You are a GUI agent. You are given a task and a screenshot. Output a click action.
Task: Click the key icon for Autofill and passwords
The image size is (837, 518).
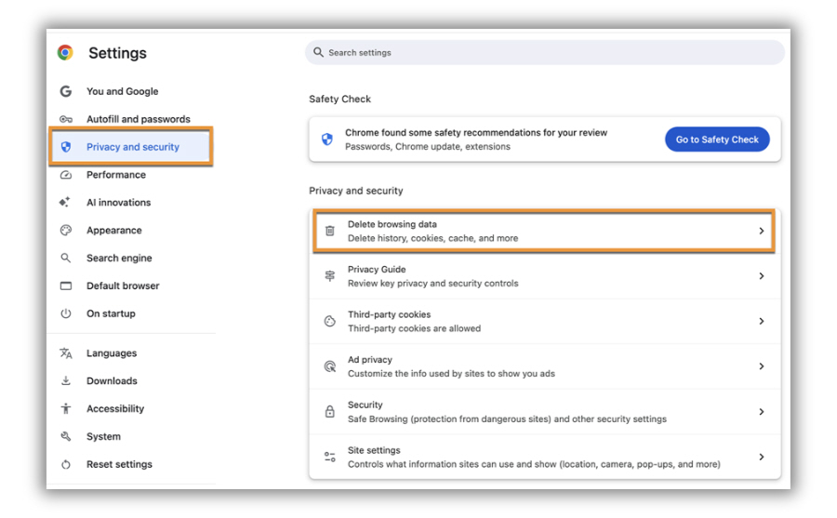coord(66,119)
